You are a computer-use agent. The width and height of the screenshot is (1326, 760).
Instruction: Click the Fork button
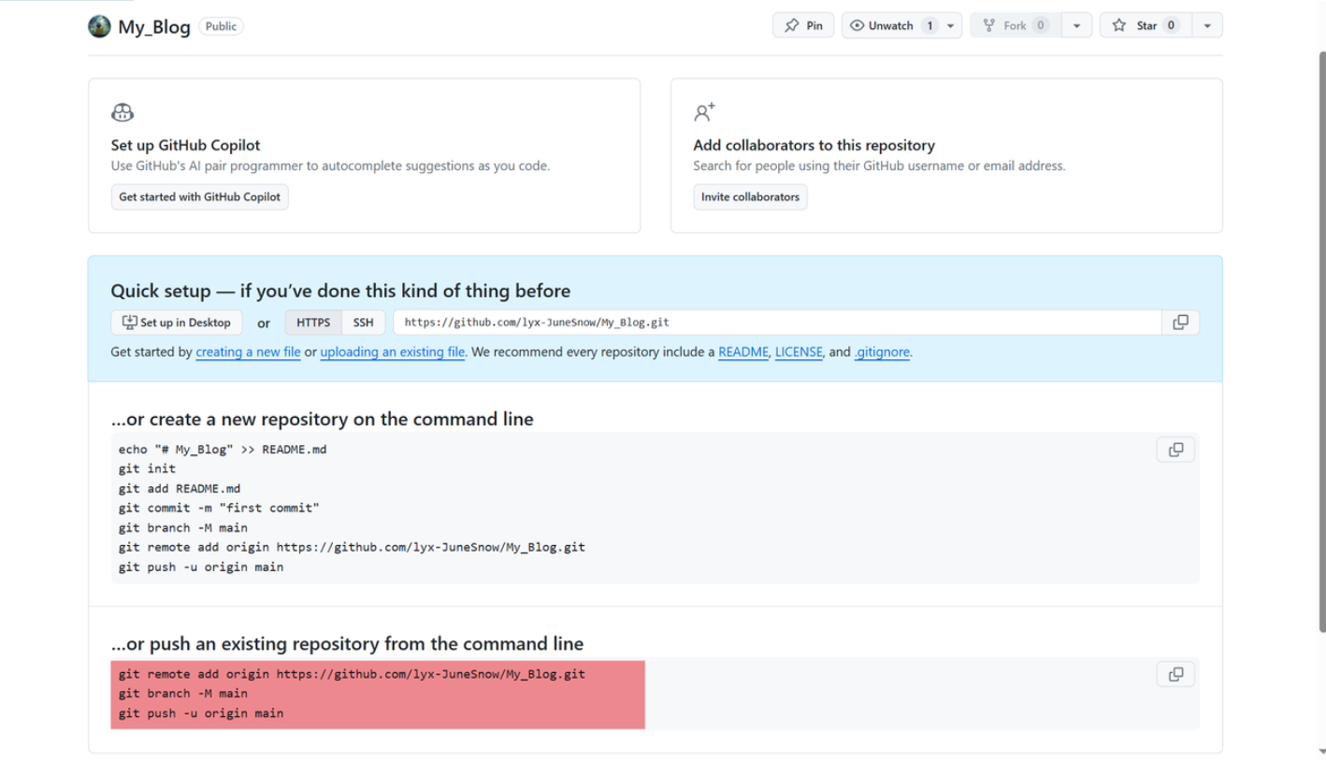(x=1015, y=25)
